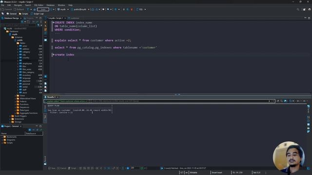The width and height of the screenshot is (312, 175).
Task: Select the Extensions folder
Action: [19, 119]
